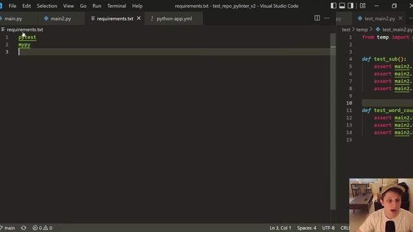
Task: Change indentation via Spaces: 4
Action: [x=307, y=227]
